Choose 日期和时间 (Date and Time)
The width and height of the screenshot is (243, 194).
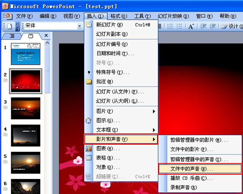pyautogui.click(x=121, y=54)
